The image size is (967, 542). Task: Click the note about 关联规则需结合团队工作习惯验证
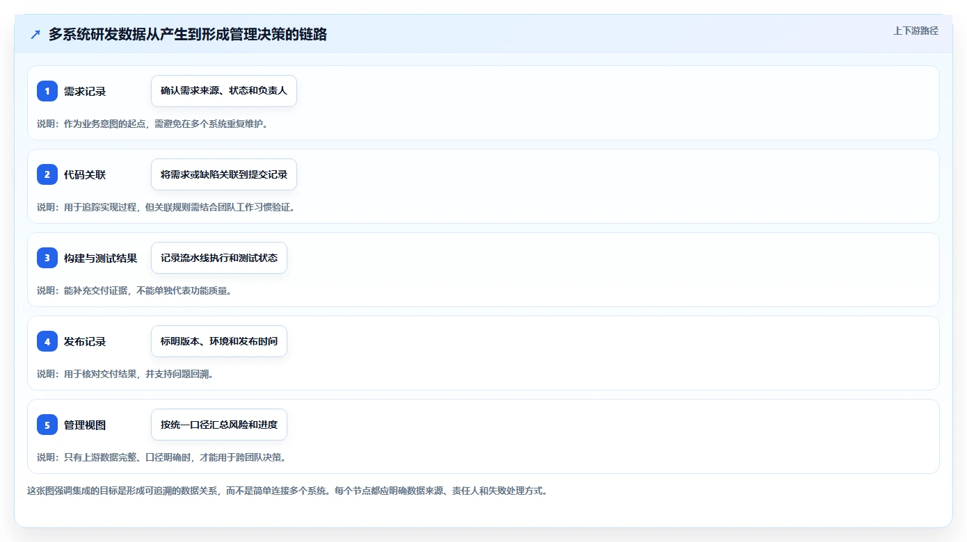(x=166, y=207)
